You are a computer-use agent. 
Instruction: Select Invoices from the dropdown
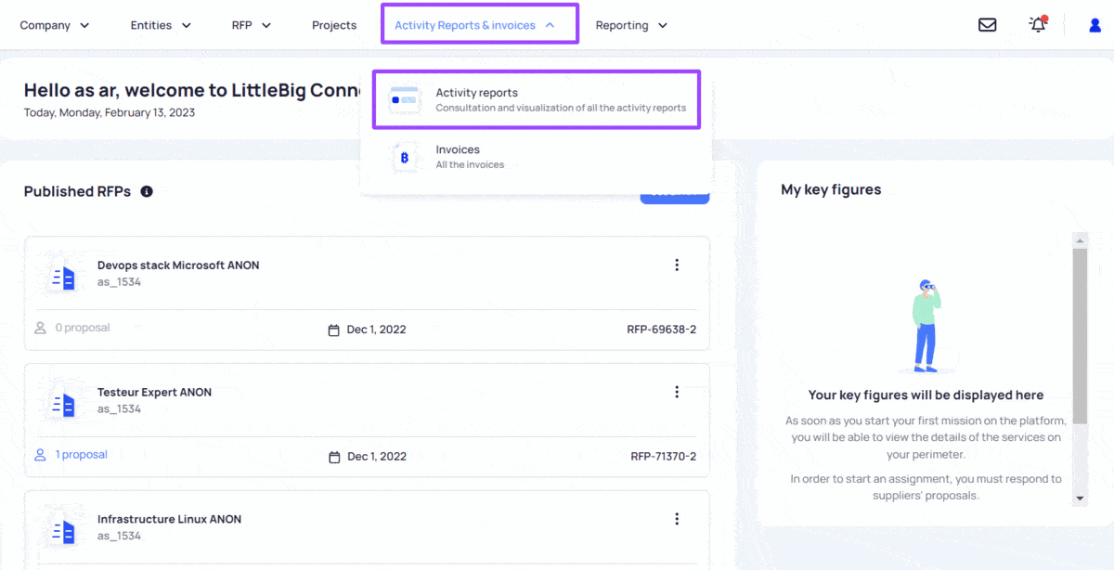click(537, 157)
